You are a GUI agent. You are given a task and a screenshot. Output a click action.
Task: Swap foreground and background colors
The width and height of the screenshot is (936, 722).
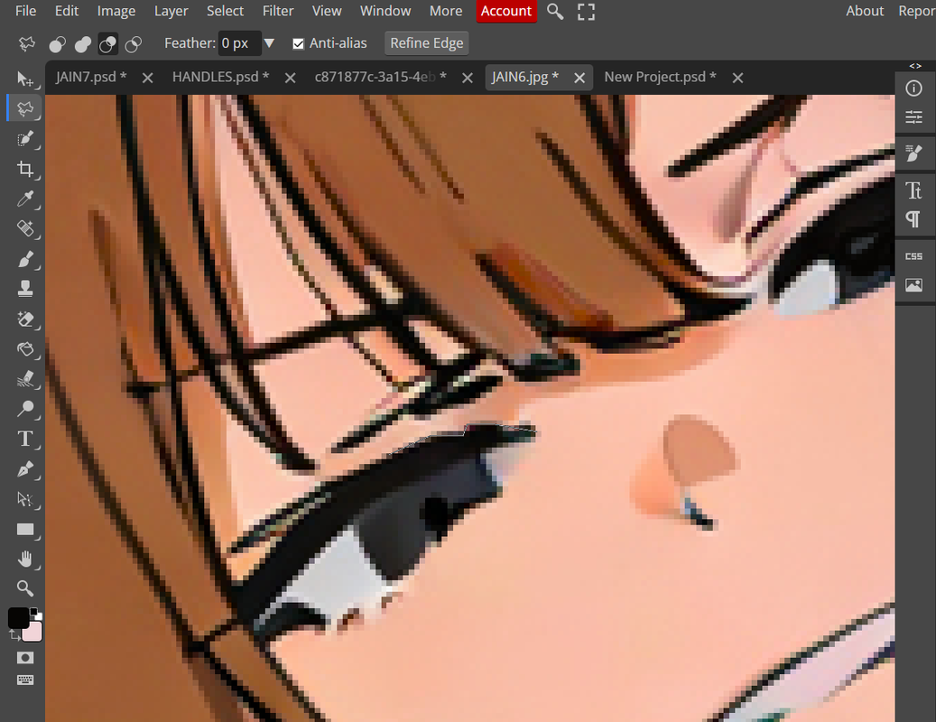click(x=14, y=635)
